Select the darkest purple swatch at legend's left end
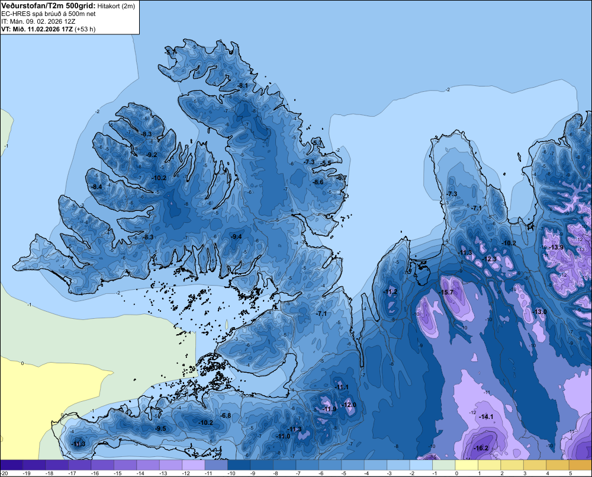592x477 pixels. pyautogui.click(x=11, y=465)
